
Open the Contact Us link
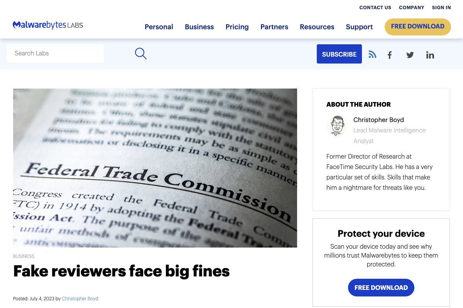375,8
